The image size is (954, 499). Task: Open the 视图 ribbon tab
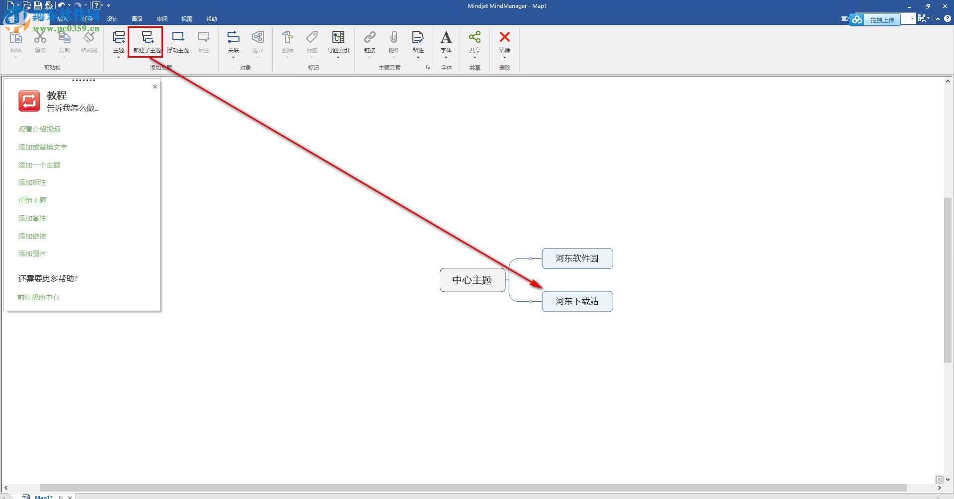point(187,19)
